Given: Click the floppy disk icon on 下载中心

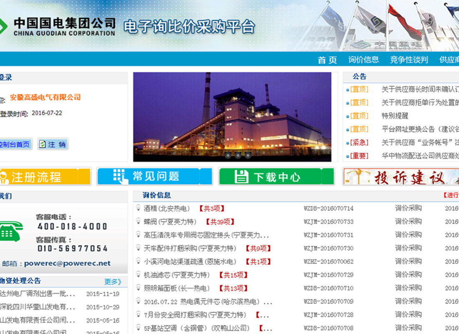Looking at the screenshot, I should [x=242, y=177].
